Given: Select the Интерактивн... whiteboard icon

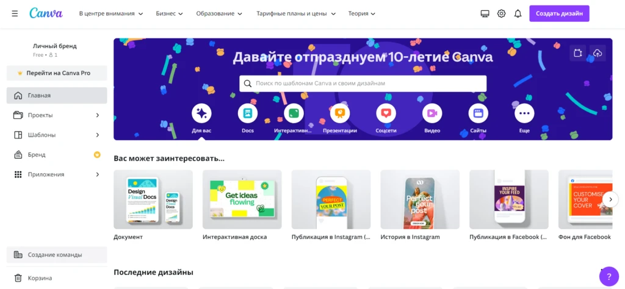Looking at the screenshot, I should click(x=294, y=113).
